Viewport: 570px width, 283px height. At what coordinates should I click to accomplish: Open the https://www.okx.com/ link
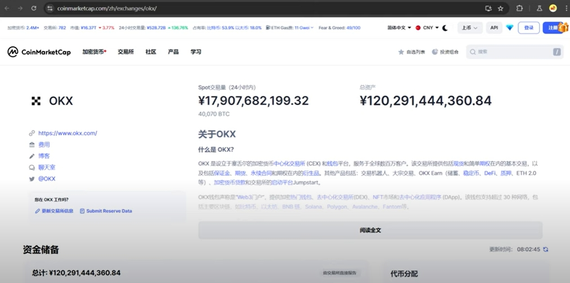tap(67, 133)
